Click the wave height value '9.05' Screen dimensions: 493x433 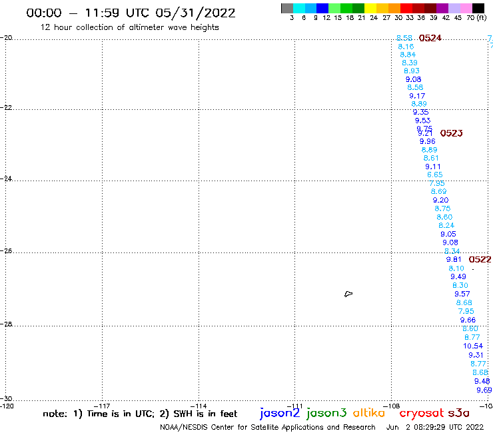[x=448, y=234]
